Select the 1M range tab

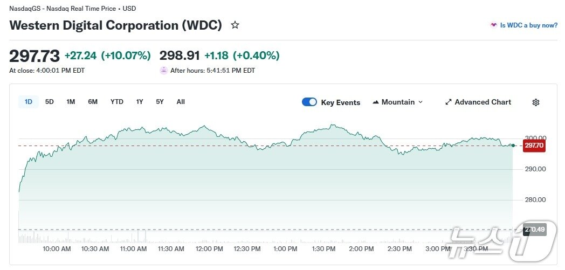coord(71,102)
